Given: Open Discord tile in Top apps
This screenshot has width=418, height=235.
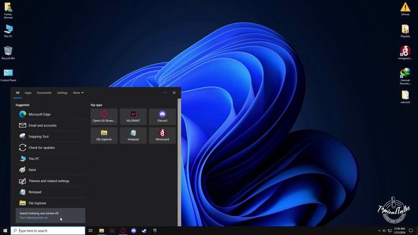Looking at the screenshot, I should [x=162, y=117].
